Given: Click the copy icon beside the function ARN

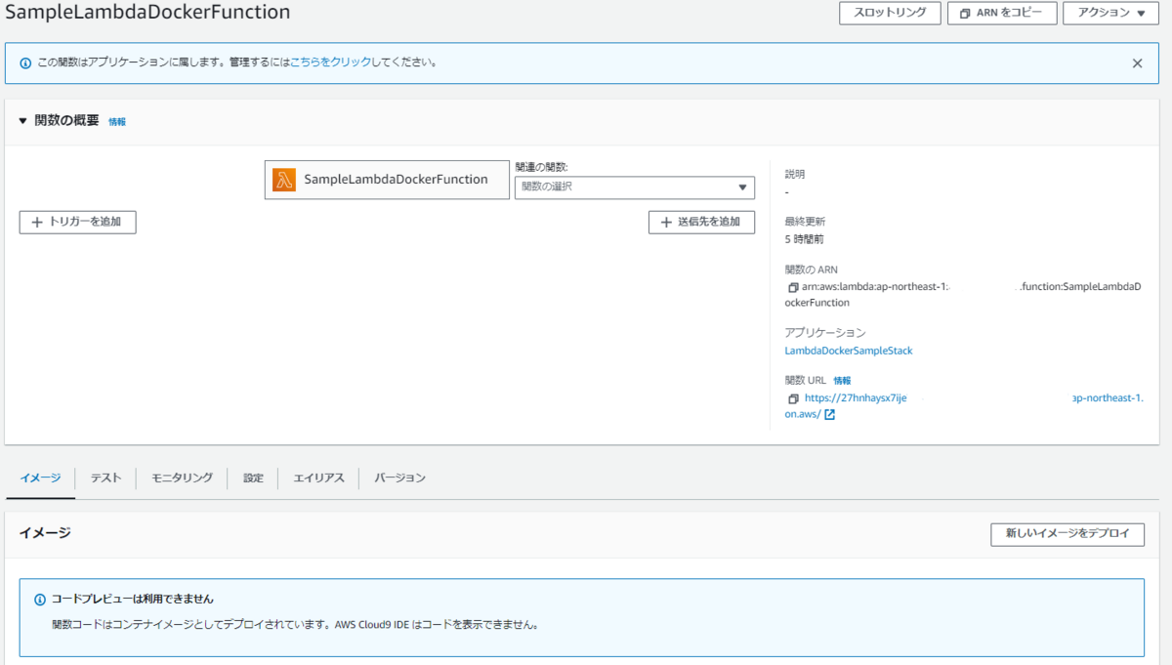Looking at the screenshot, I should coord(792,286).
